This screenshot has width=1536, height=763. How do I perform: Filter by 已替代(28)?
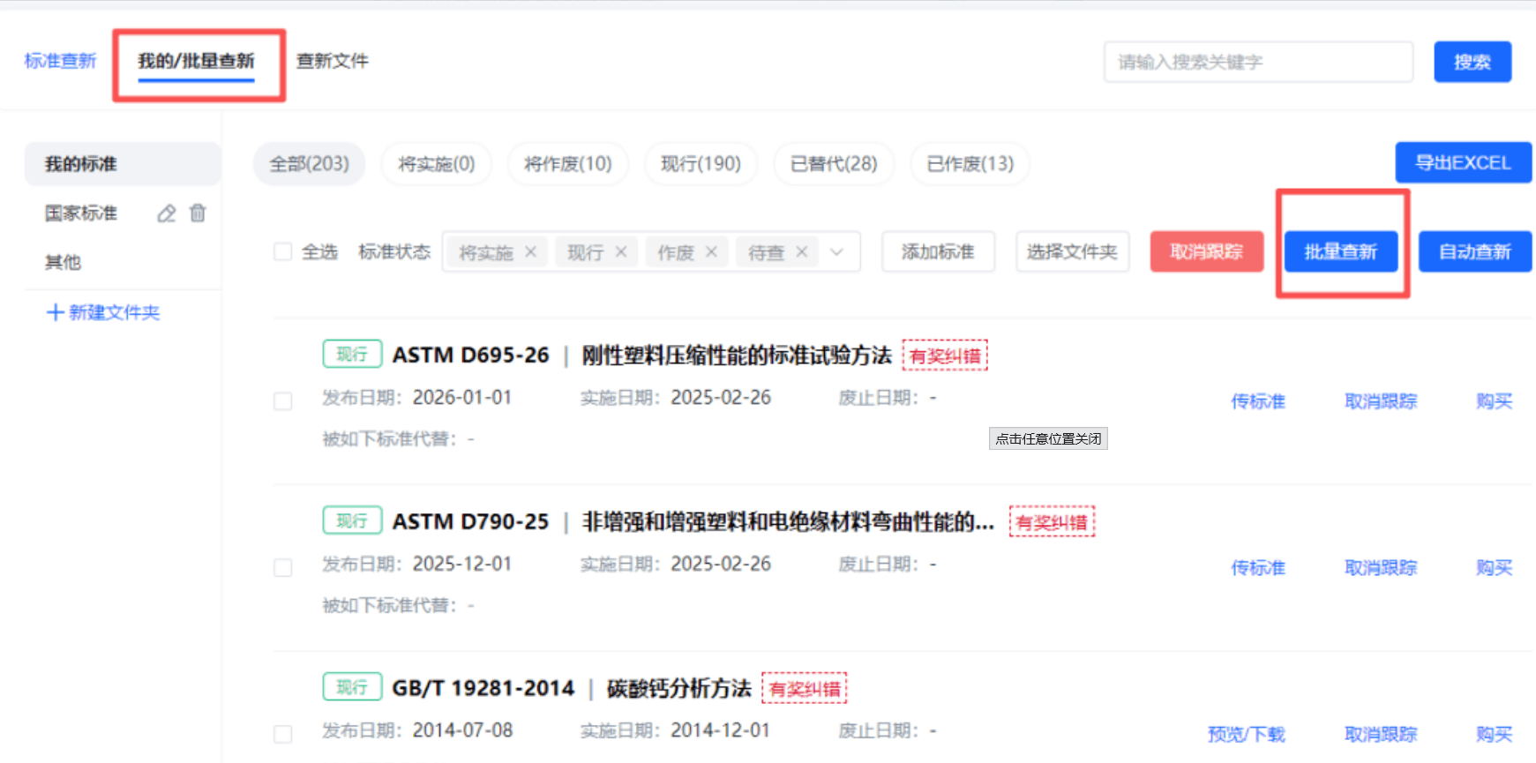tap(834, 164)
